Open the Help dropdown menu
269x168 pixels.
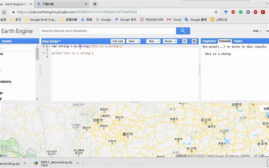pyautogui.click(x=257, y=31)
